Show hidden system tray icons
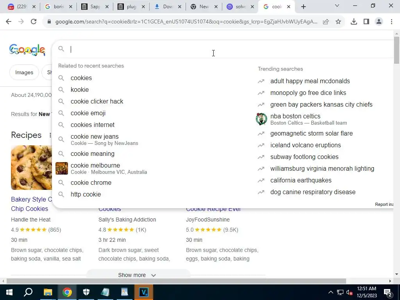400x300 pixels. (330, 292)
